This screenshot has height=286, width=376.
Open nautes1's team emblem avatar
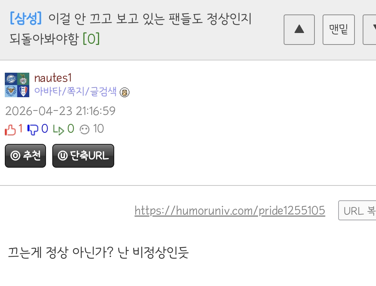point(17,85)
